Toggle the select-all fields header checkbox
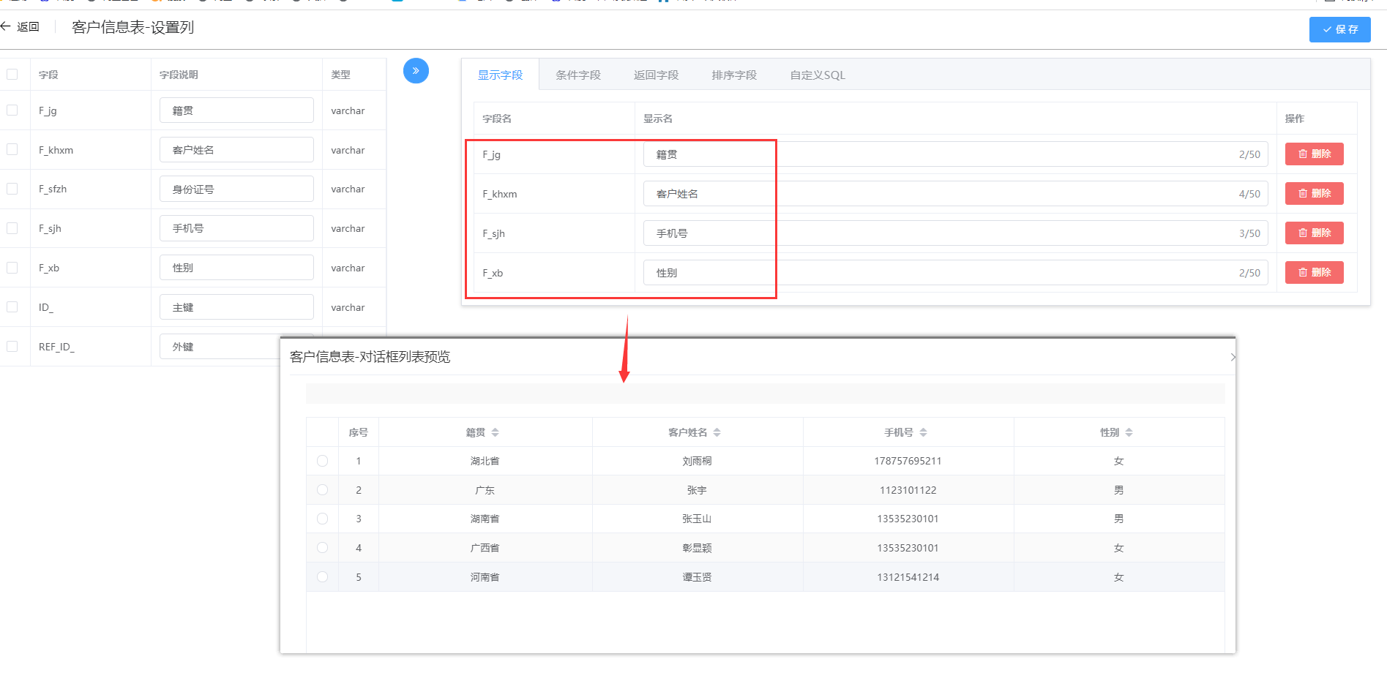 [x=12, y=75]
